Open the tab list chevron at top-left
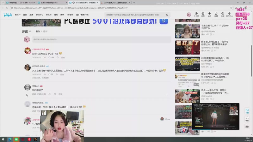253x142 pixels. pos(3,3)
